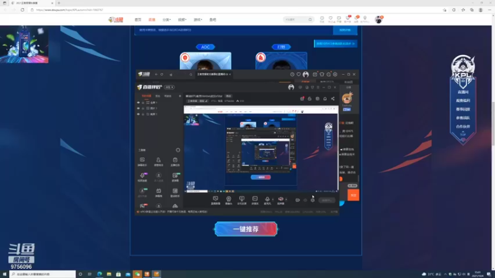Open the mode dropdown beside 直播伴侣 title
495x278 pixels.
pyautogui.click(x=170, y=87)
